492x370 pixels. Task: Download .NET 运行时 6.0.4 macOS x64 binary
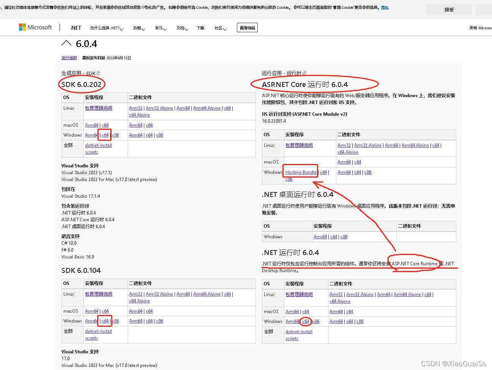tap(350, 312)
